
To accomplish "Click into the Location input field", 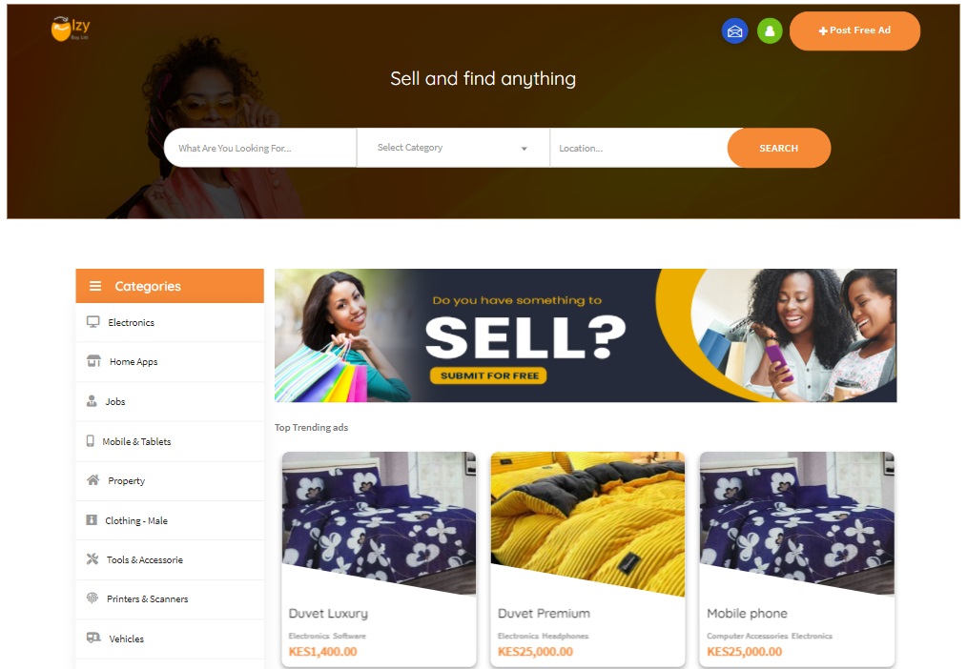I will pos(639,148).
